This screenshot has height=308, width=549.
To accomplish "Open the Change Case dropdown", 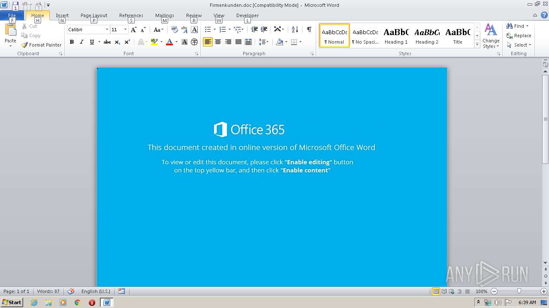I will (x=158, y=30).
